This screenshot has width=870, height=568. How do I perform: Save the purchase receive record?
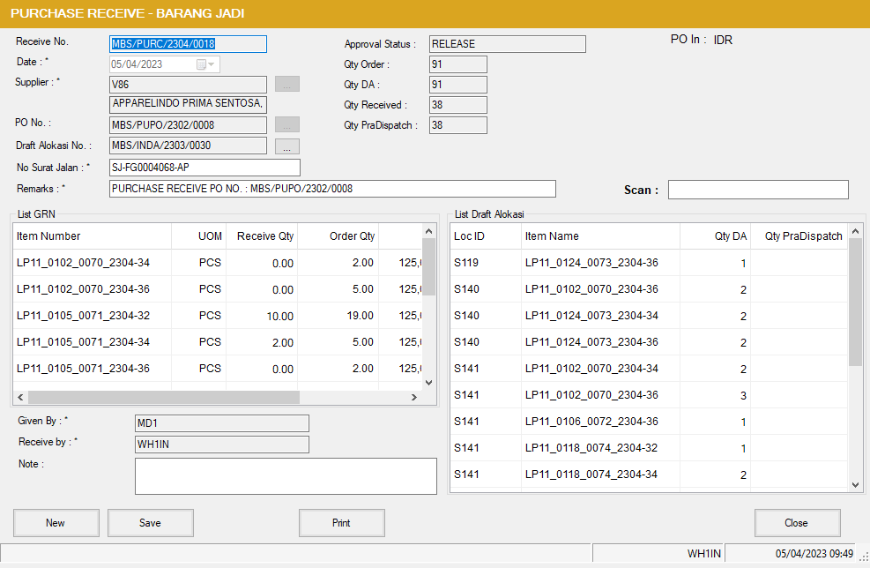[x=151, y=523]
